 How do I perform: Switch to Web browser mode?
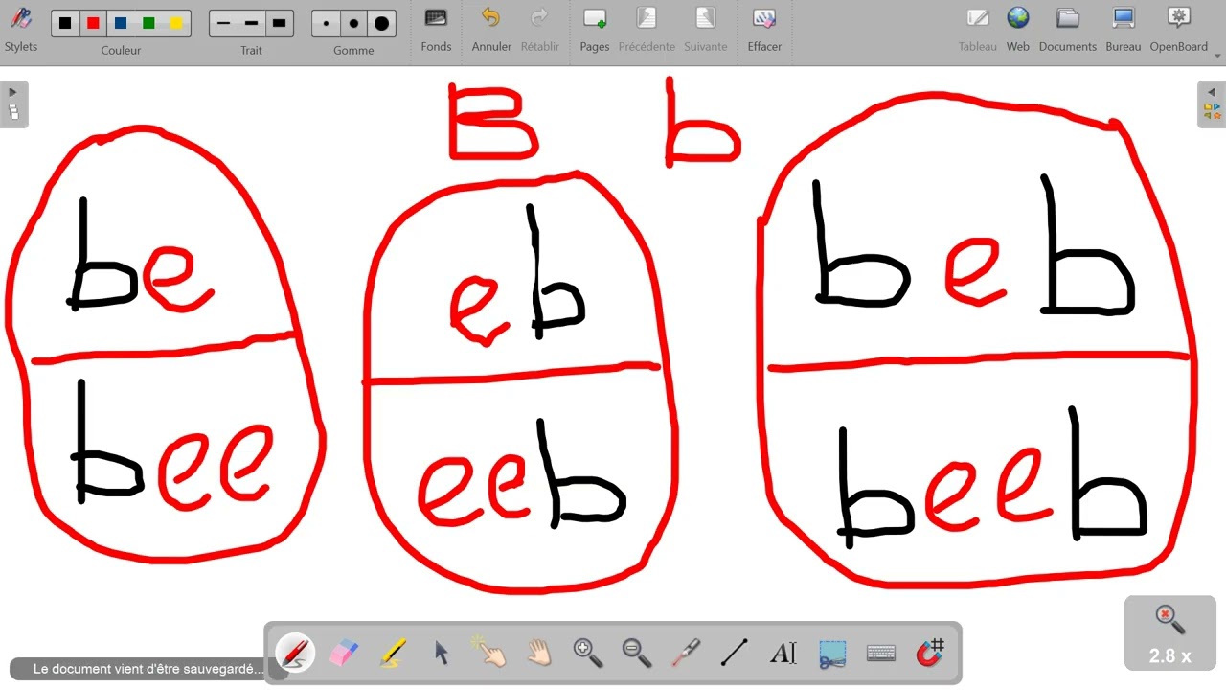click(1018, 29)
